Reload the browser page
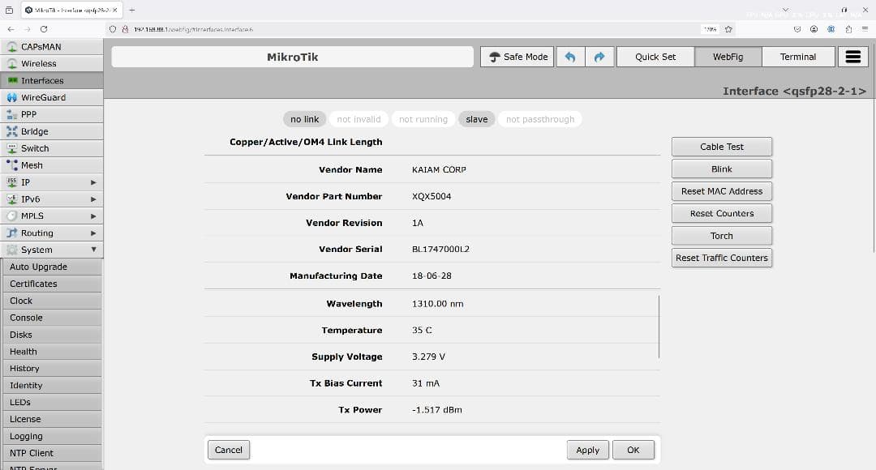Screen dimensions: 876x470 coord(44,29)
